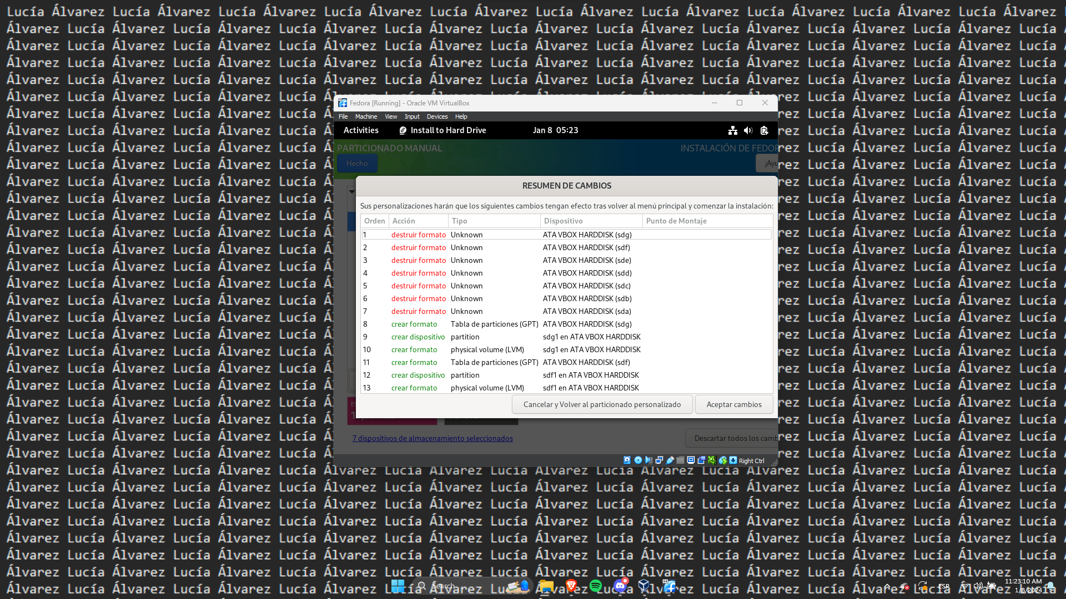Open the 7 dispositivos de almacenamiento link
The height and width of the screenshot is (599, 1066).
(x=433, y=438)
